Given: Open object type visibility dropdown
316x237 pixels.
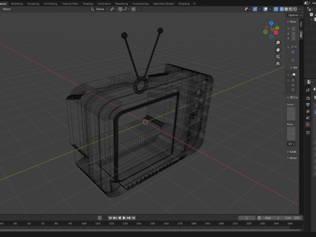Looking at the screenshot, I should 248,9.
